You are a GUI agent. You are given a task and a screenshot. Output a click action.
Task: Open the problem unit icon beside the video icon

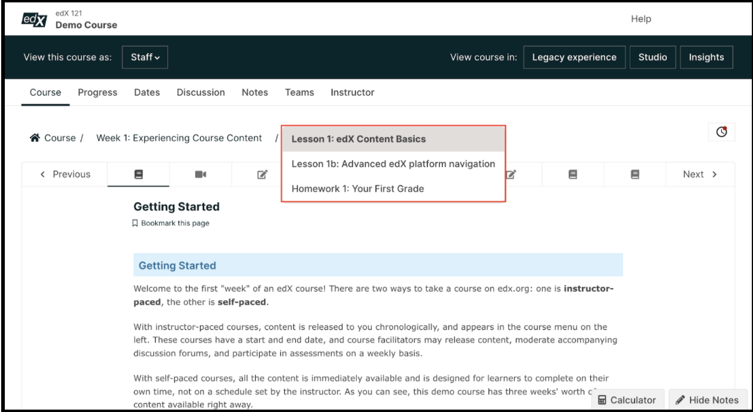click(x=262, y=174)
